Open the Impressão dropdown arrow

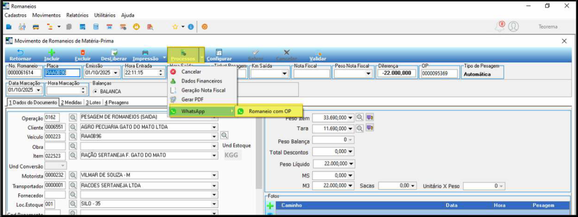(164, 57)
